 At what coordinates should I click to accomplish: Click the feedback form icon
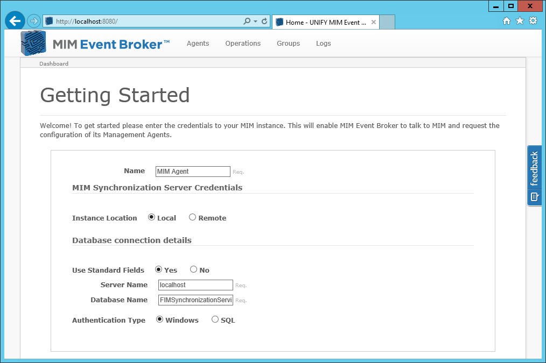pyautogui.click(x=535, y=197)
